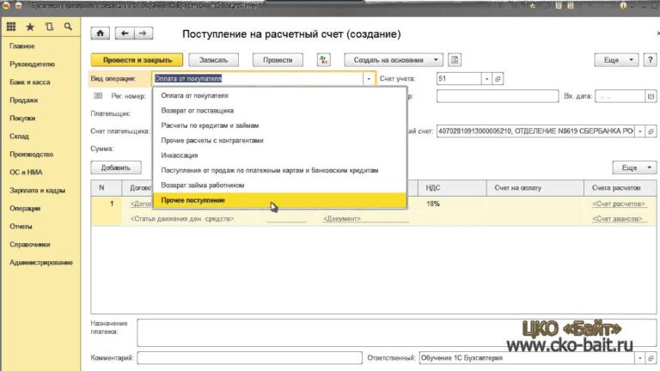The height and width of the screenshot is (371, 660).
Task: Open the Счет учета selection icon
Action: [498, 79]
